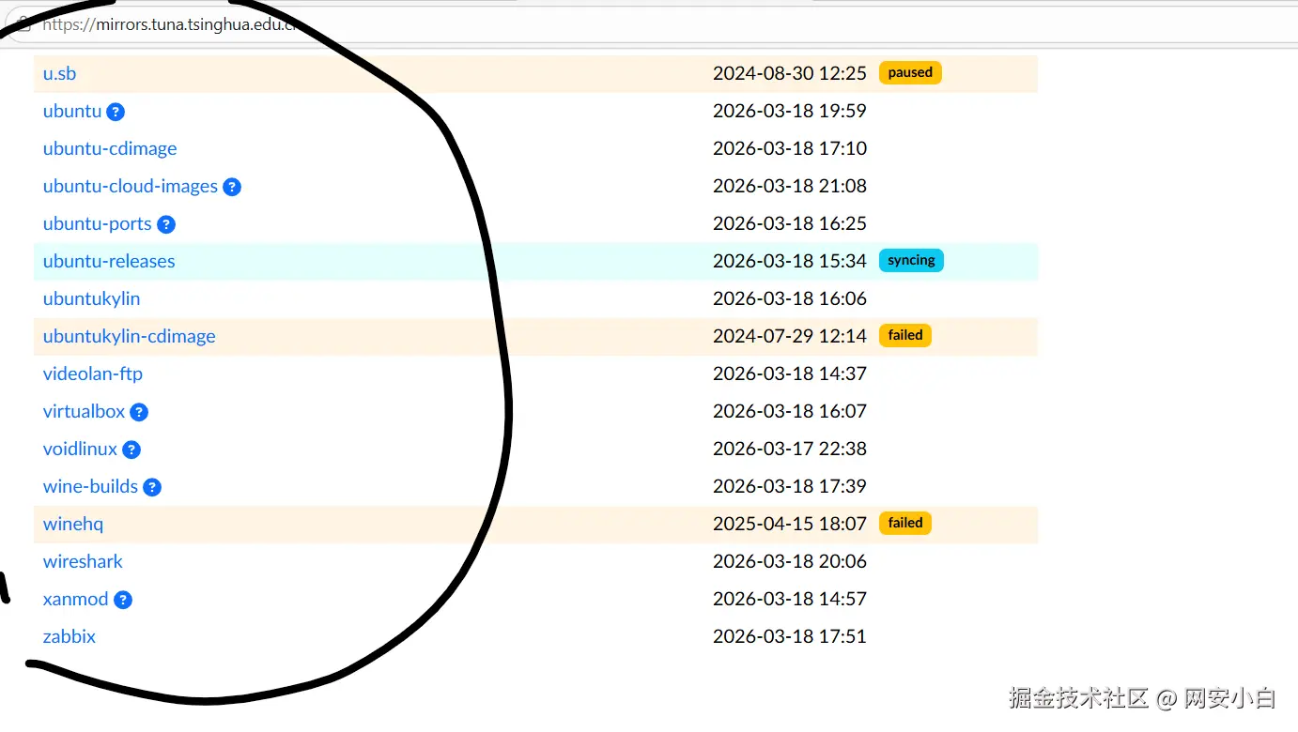Screen dimensions: 1298x732
Task: Select timestamp 2024-07-29 12:14
Action: tap(790, 336)
